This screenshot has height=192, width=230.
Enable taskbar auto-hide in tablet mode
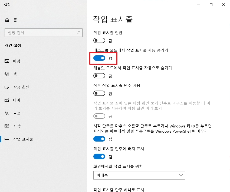click(x=99, y=75)
